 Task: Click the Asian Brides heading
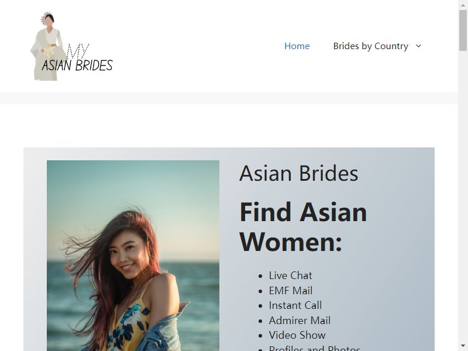(x=298, y=173)
